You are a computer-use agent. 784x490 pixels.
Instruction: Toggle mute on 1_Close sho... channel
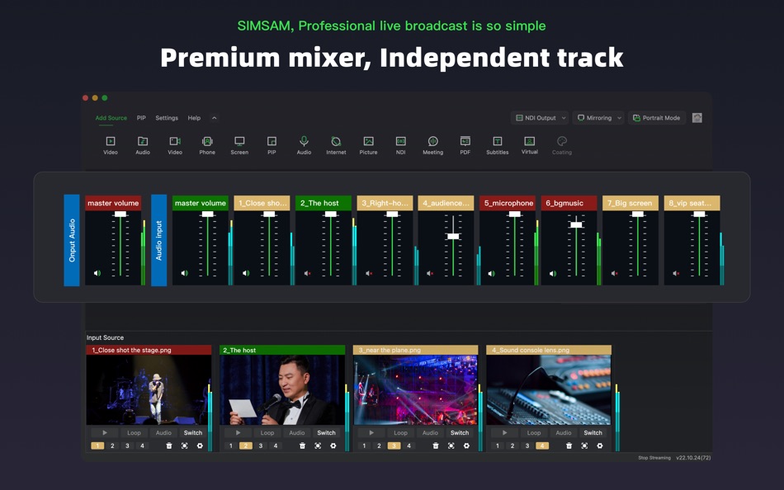(x=246, y=273)
